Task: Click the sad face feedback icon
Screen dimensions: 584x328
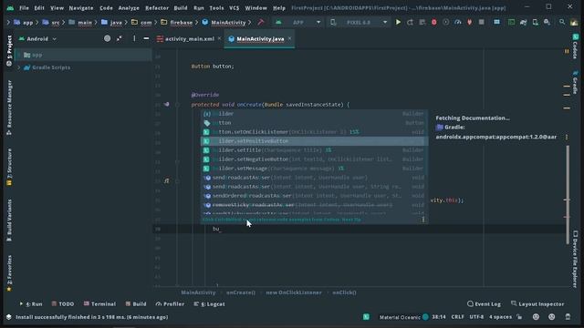Action: coord(551,317)
